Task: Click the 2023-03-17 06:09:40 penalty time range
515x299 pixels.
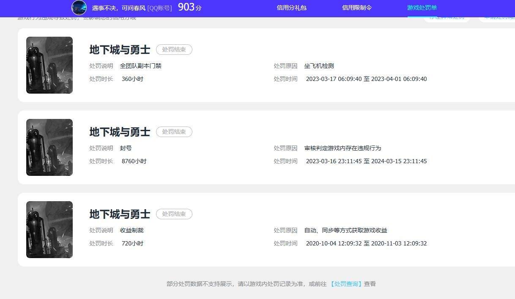Action: (366, 79)
